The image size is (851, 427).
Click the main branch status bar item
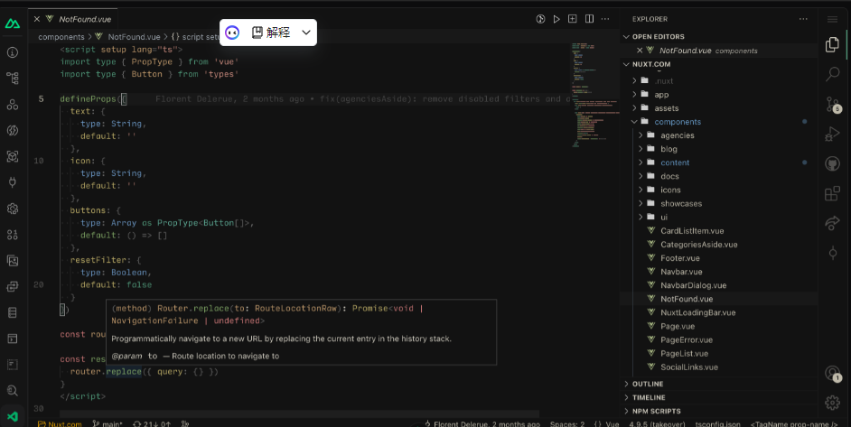108,423
